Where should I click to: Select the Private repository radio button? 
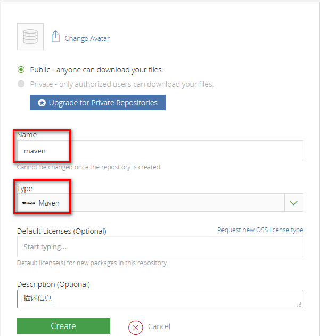pos(21,84)
